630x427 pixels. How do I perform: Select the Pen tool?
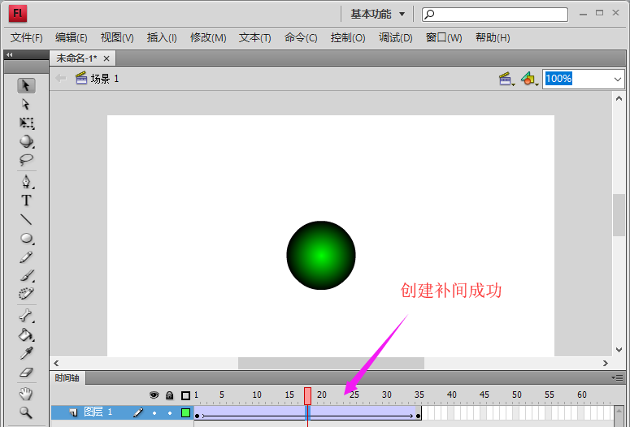26,182
